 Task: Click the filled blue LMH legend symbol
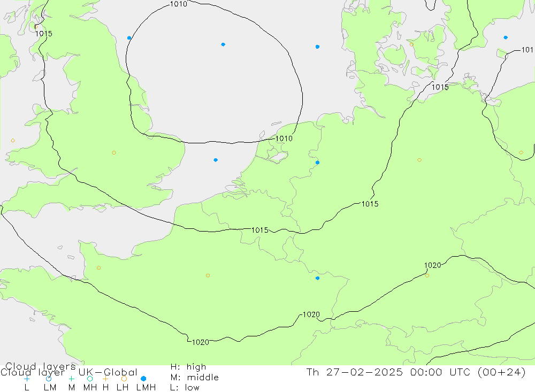143,379
